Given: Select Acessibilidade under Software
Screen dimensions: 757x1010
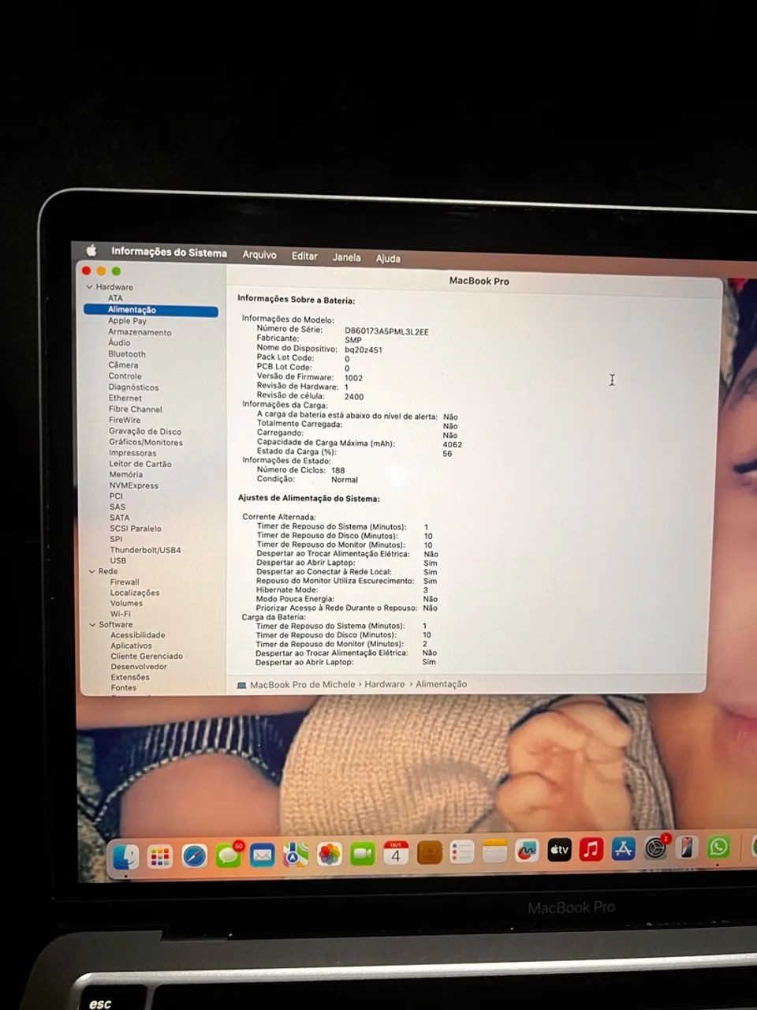Looking at the screenshot, I should (x=138, y=635).
